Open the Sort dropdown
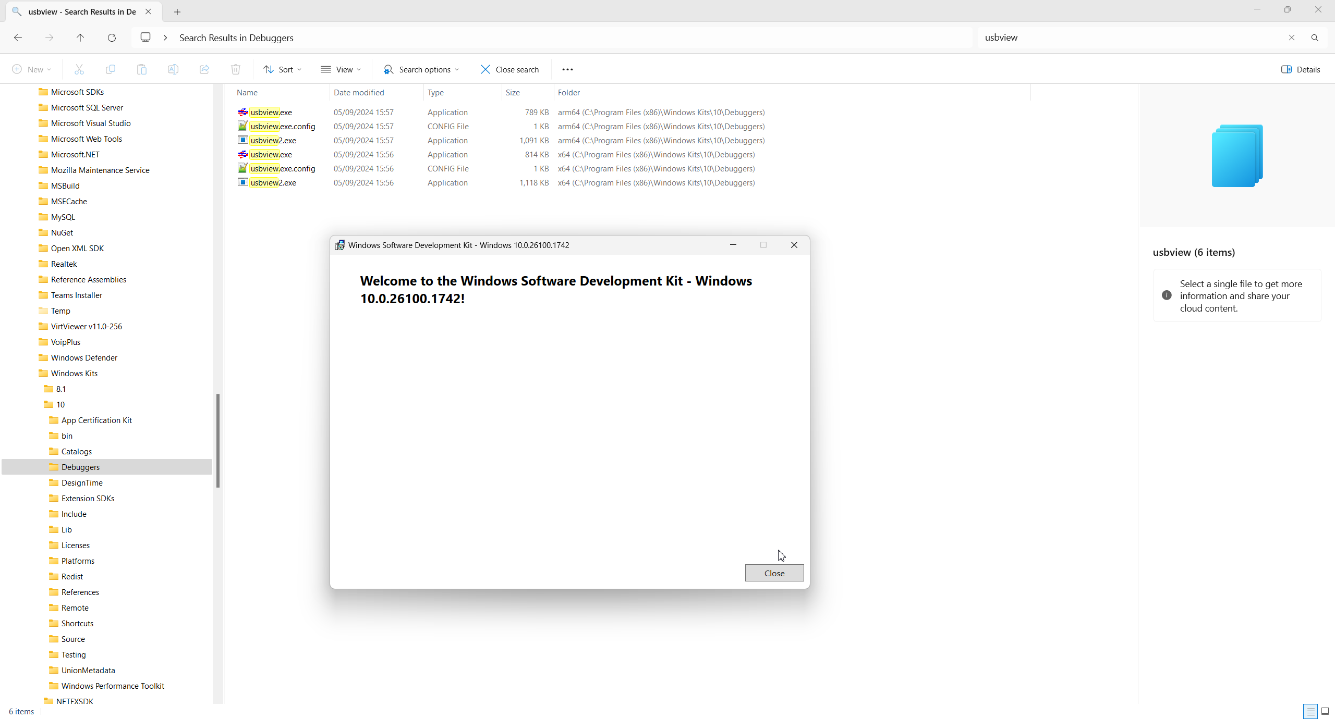1335x719 pixels. point(283,69)
